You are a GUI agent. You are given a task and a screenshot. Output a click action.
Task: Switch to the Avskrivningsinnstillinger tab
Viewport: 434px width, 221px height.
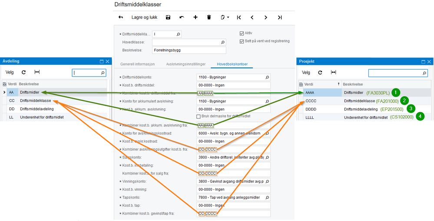(186, 64)
